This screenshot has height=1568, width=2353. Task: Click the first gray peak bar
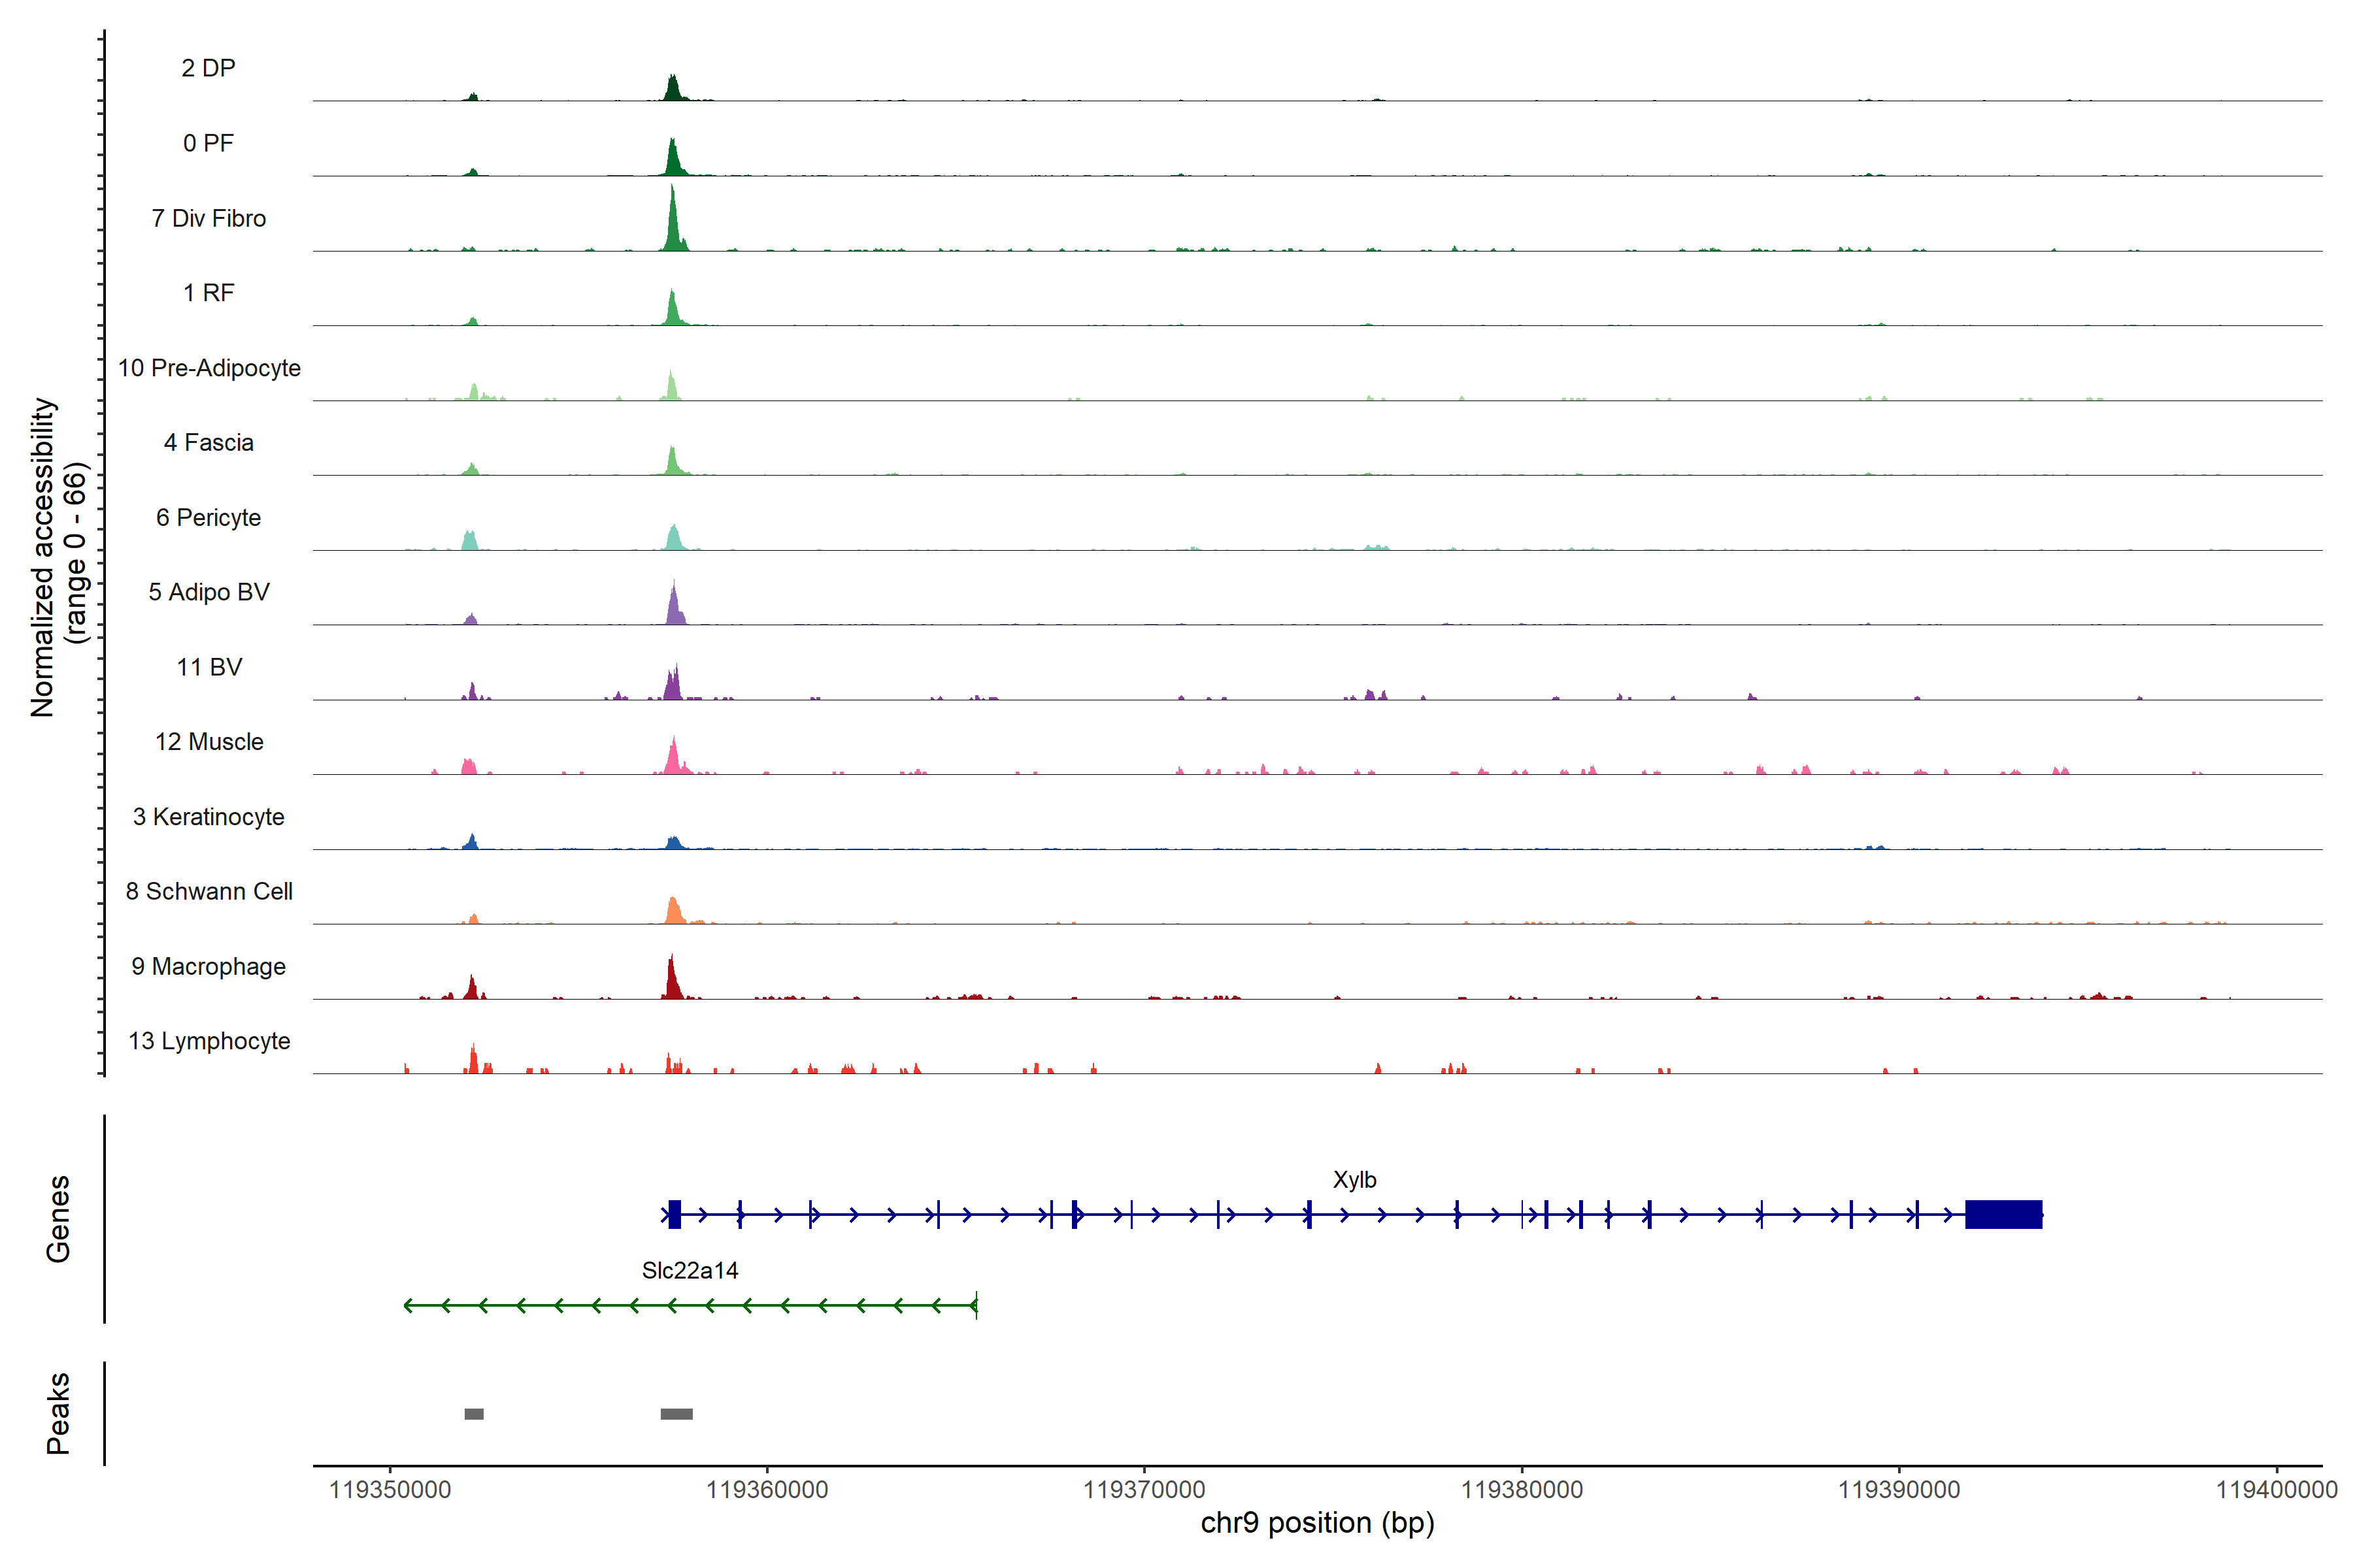click(473, 1414)
